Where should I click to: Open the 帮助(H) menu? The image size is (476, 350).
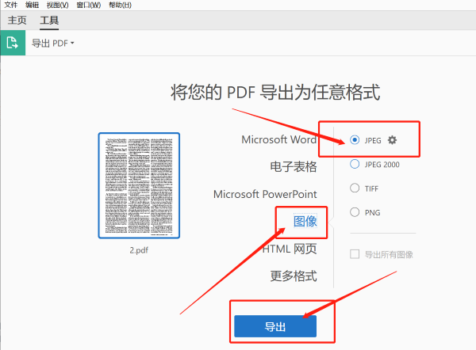(x=121, y=5)
